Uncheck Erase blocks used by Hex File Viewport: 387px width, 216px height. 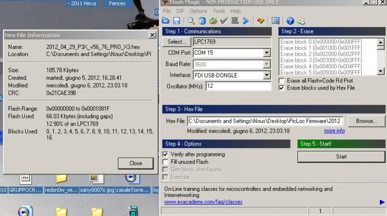point(282,88)
